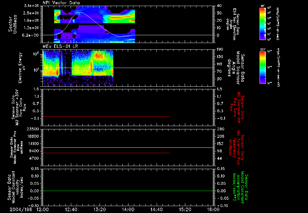Click the "9400" scanner position tick value
This screenshot has width=308, height=213.
pyautogui.click(x=34, y=151)
